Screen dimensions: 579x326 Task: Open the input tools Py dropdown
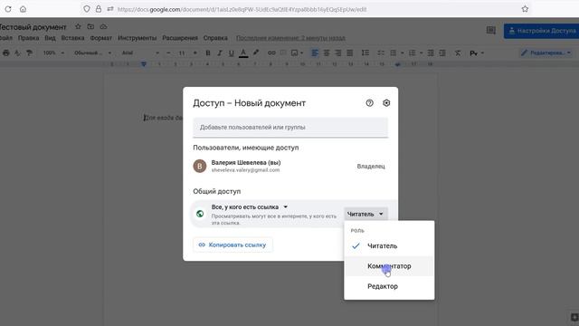point(477,53)
